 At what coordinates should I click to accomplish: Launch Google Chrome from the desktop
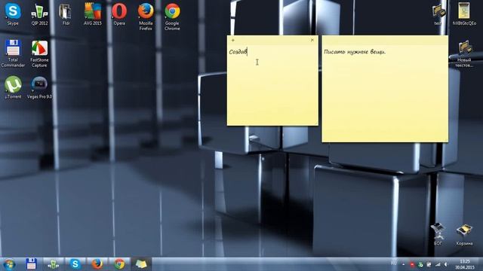172,17
